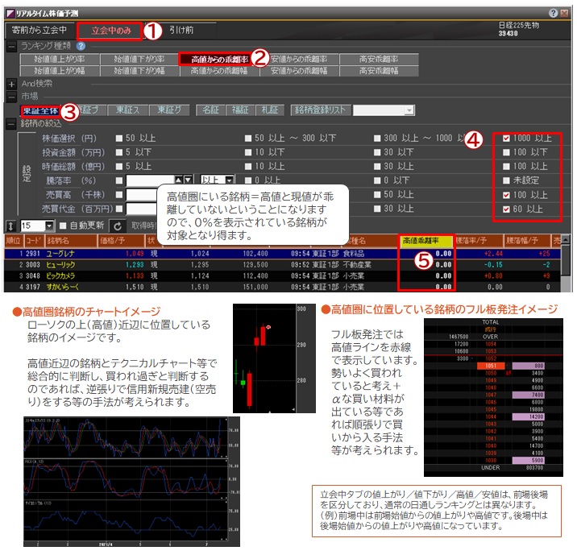
Task: Close the リアルタイム株価予測 window
Action: [564, 13]
